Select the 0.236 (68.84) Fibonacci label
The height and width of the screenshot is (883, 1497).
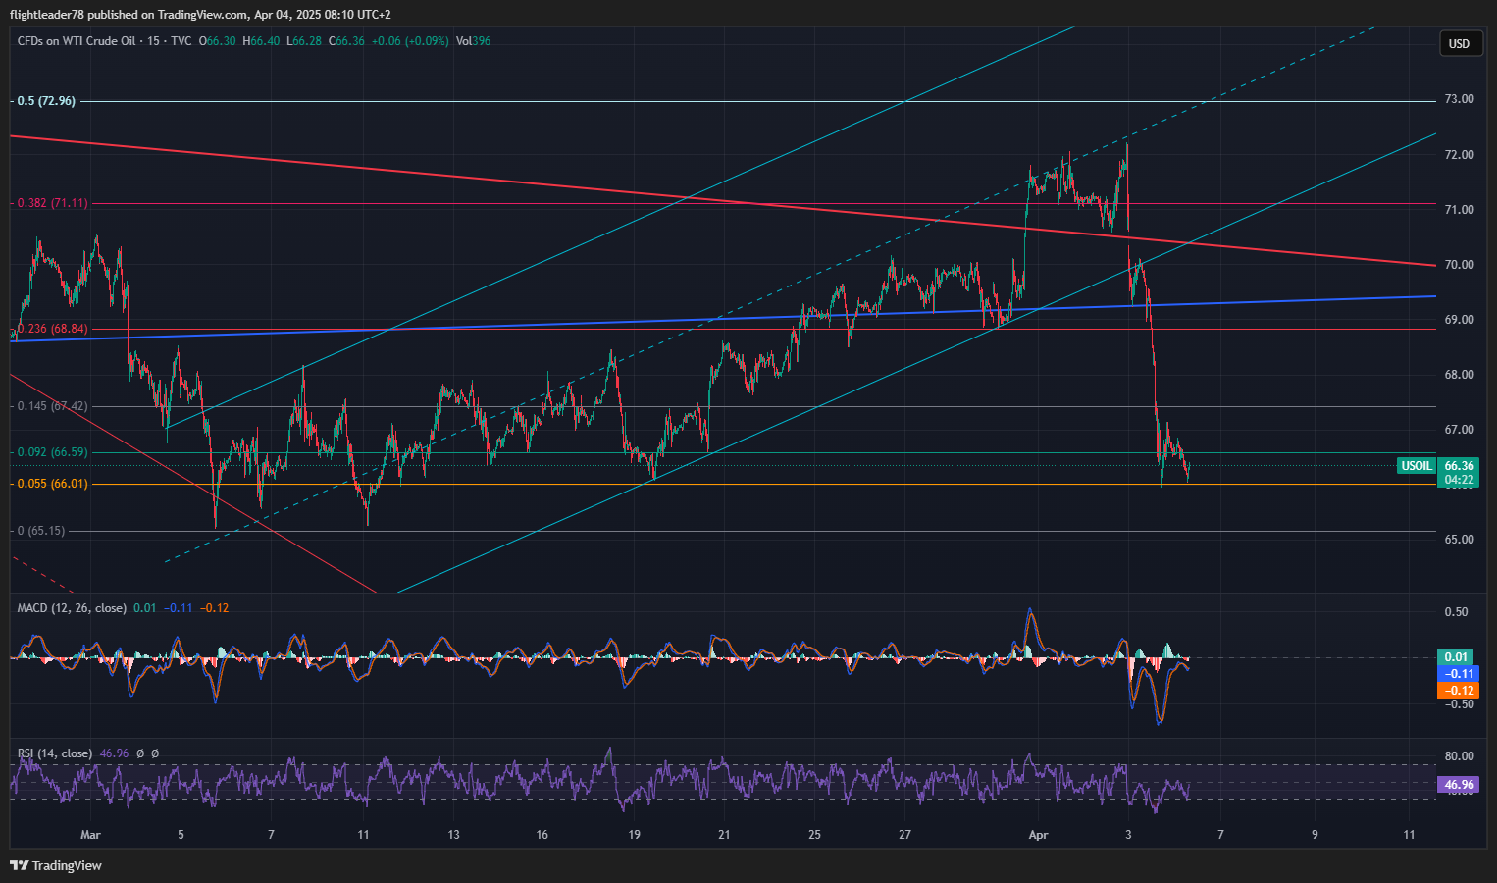pyautogui.click(x=52, y=329)
